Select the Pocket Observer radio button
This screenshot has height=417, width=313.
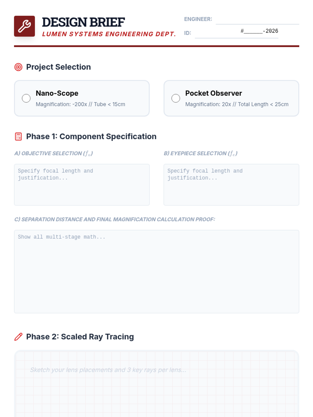pos(176,98)
